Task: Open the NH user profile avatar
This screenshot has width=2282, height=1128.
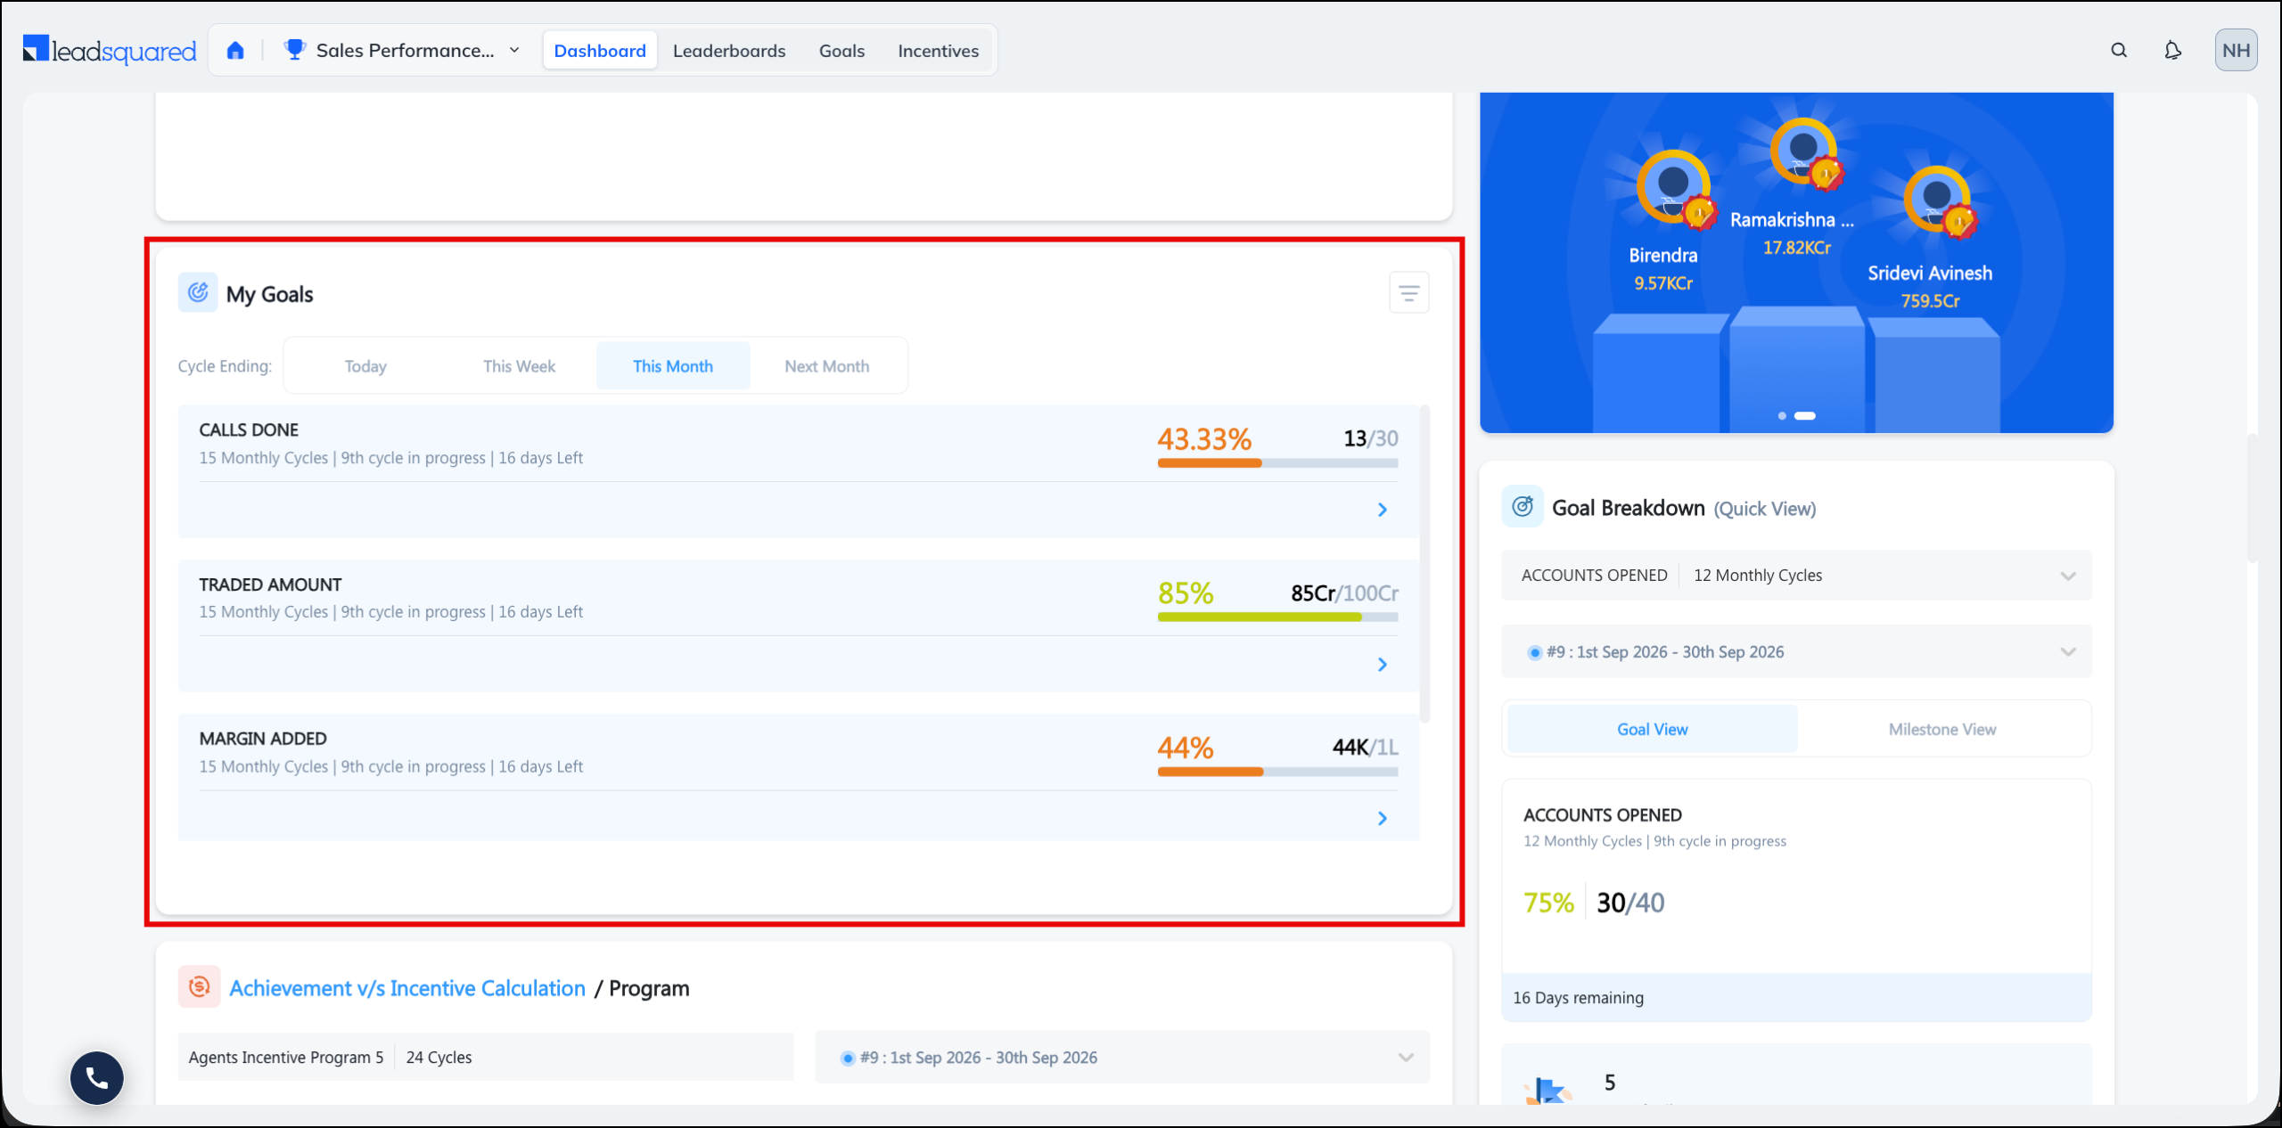Action: pyautogui.click(x=2236, y=50)
